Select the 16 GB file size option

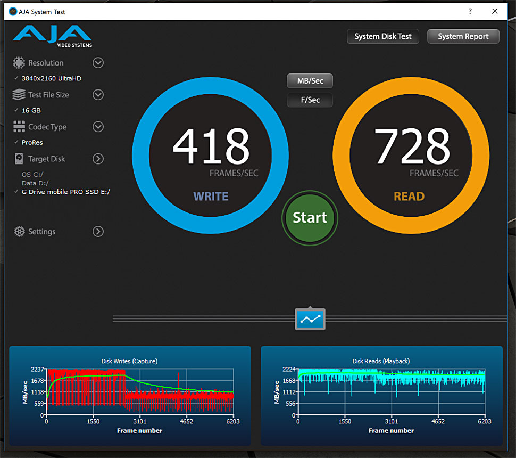coord(31,110)
